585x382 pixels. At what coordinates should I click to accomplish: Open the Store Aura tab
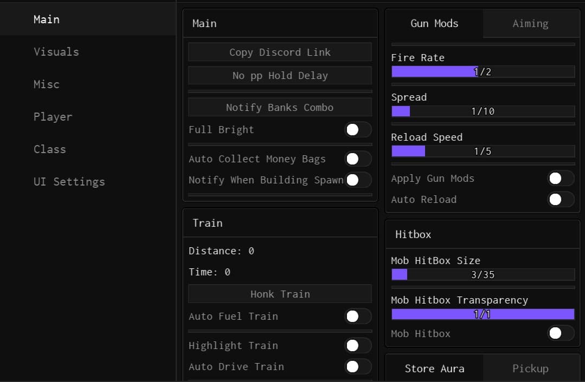click(434, 368)
